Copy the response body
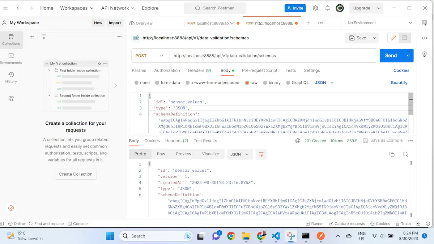The width and height of the screenshot is (434, 244). pyautogui.click(x=392, y=154)
